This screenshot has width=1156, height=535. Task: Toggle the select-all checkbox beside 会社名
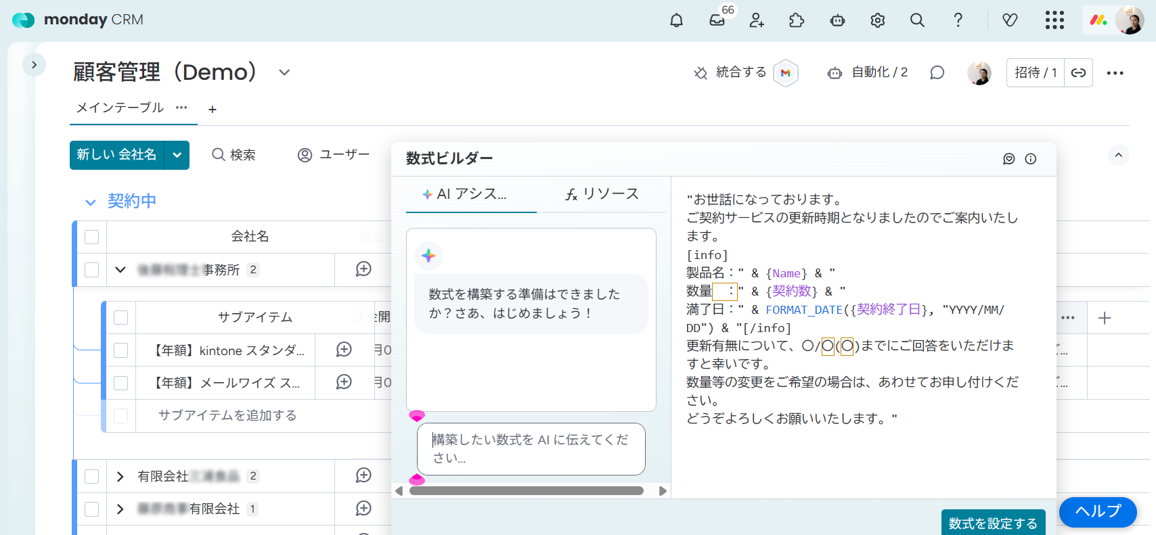pyautogui.click(x=92, y=237)
